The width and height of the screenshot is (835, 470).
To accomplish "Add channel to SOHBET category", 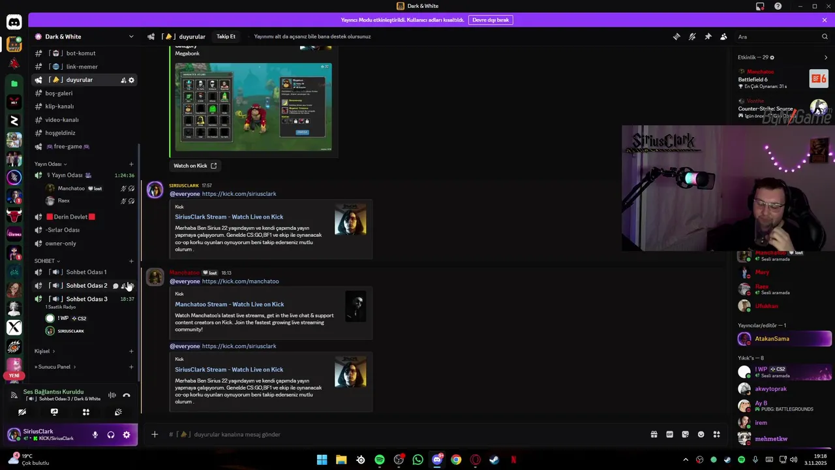I will pos(131,261).
